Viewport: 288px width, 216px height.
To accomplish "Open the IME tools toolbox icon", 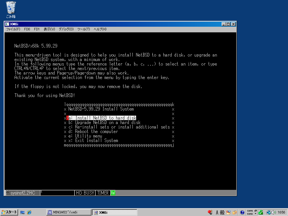I will pos(234,213).
